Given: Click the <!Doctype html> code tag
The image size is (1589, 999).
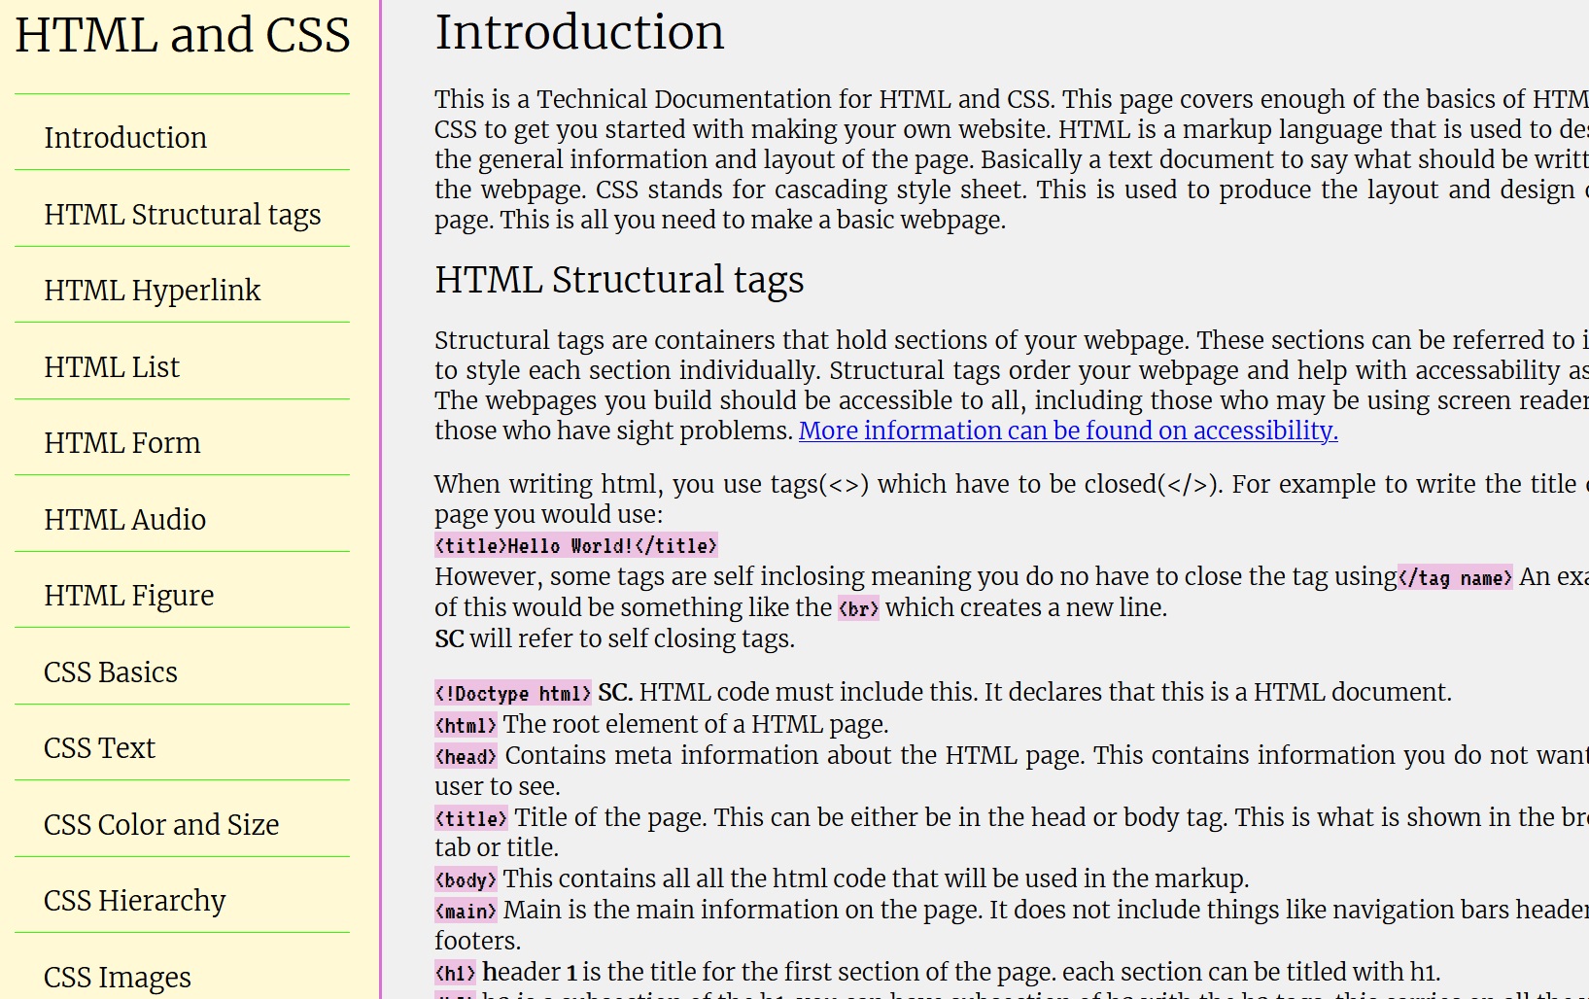Looking at the screenshot, I should coord(512,693).
